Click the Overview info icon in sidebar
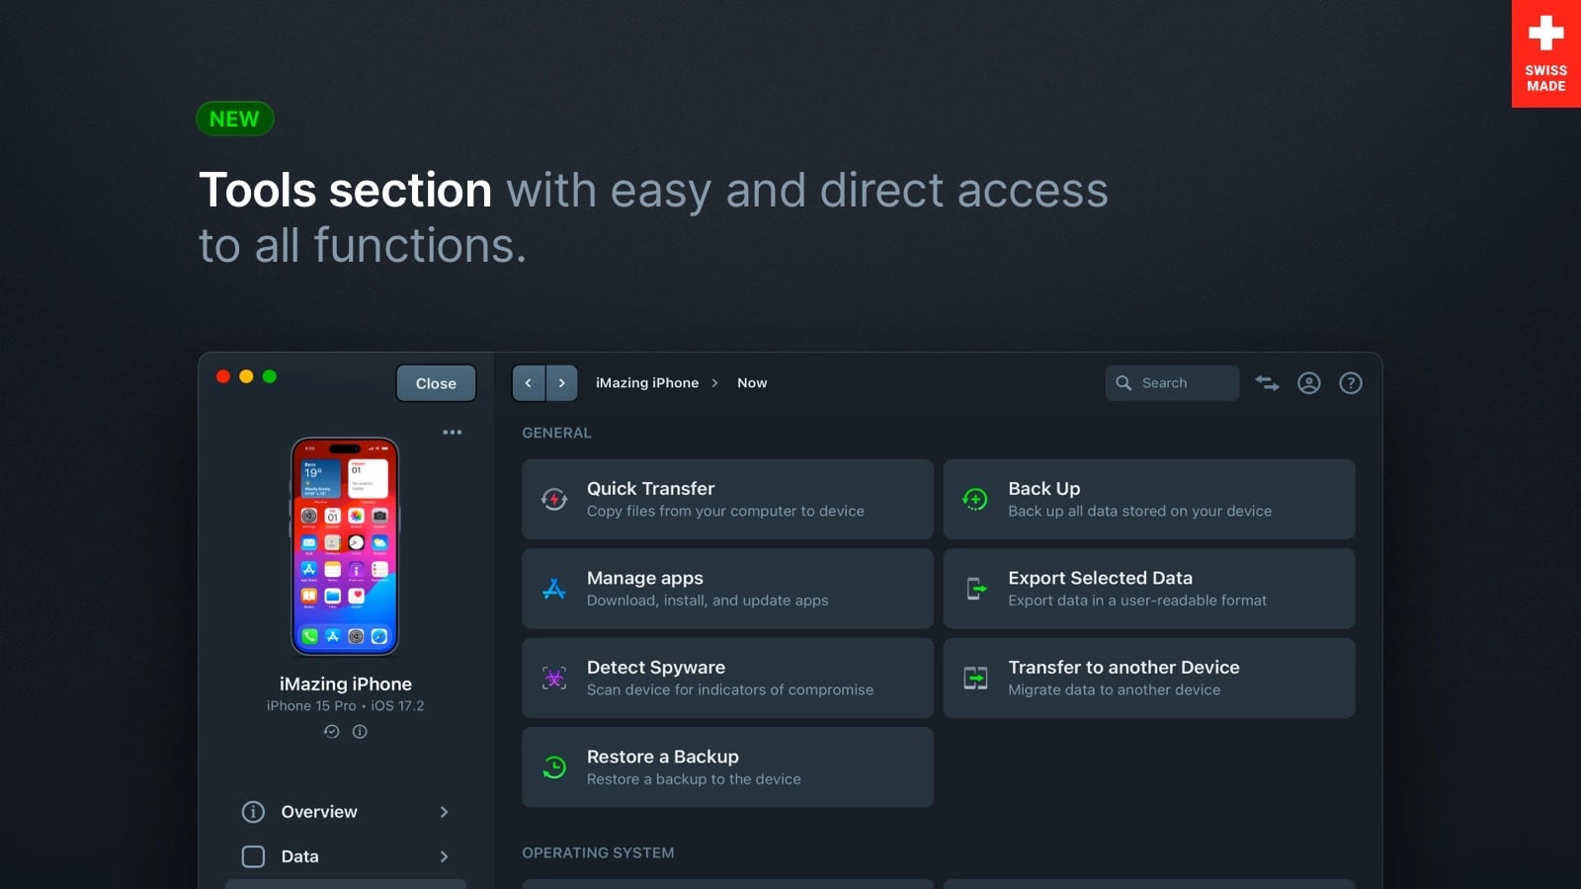1581x889 pixels. coord(253,812)
